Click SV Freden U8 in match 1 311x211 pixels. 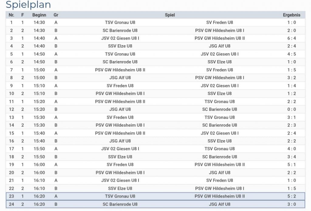point(220,22)
